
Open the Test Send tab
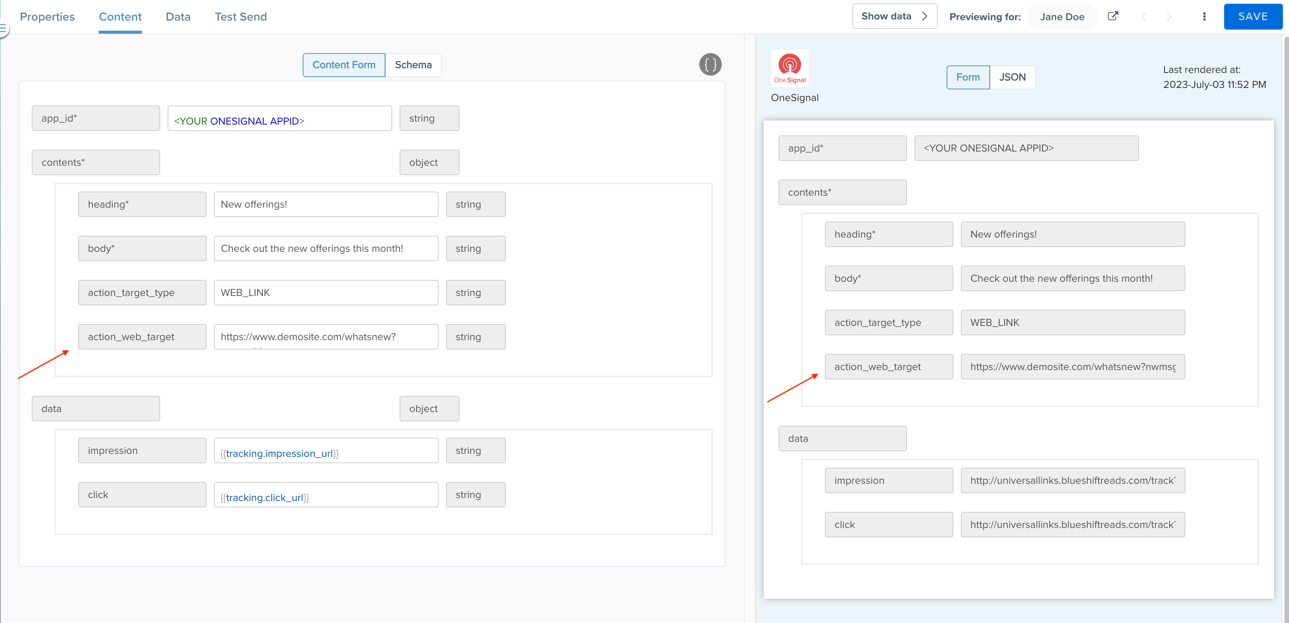(241, 16)
